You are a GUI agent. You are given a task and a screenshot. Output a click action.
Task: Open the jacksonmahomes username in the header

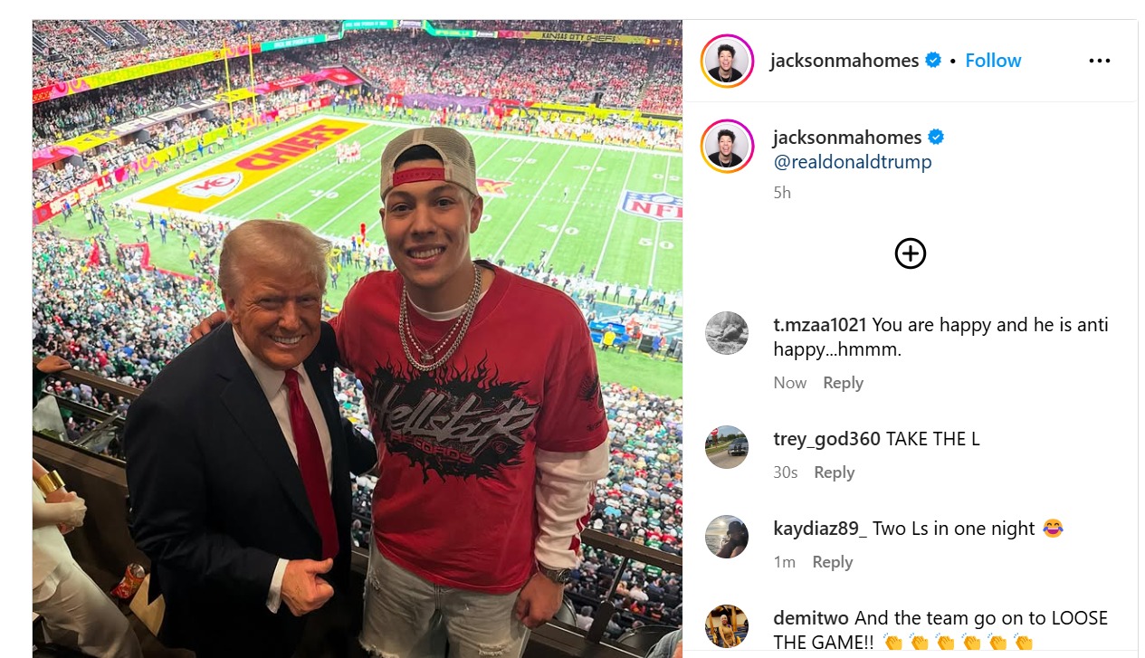[x=844, y=61]
